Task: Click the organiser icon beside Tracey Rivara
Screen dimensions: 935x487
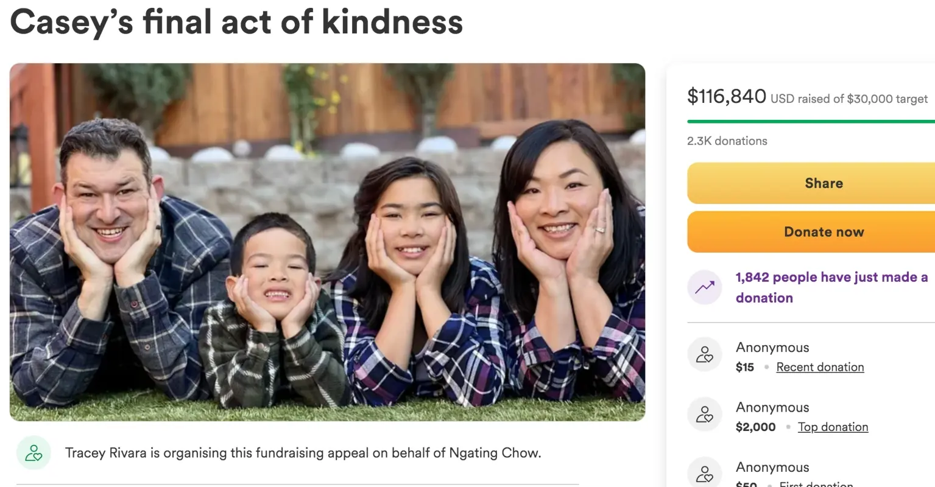Action: point(34,453)
